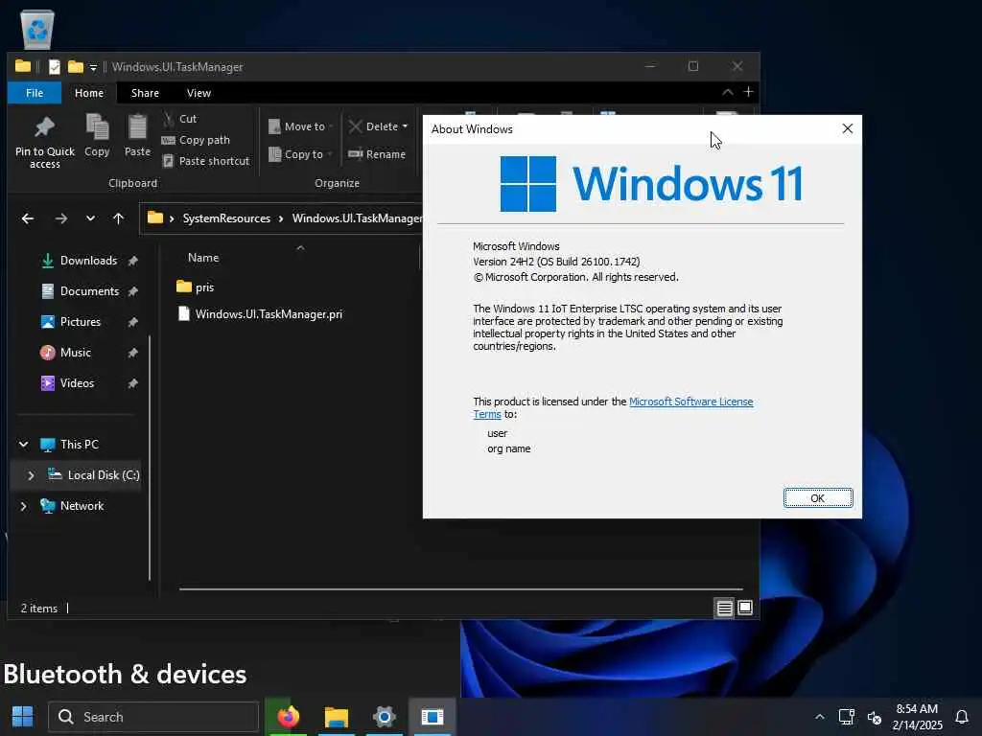Click the winver app taskbar icon

[x=433, y=717]
